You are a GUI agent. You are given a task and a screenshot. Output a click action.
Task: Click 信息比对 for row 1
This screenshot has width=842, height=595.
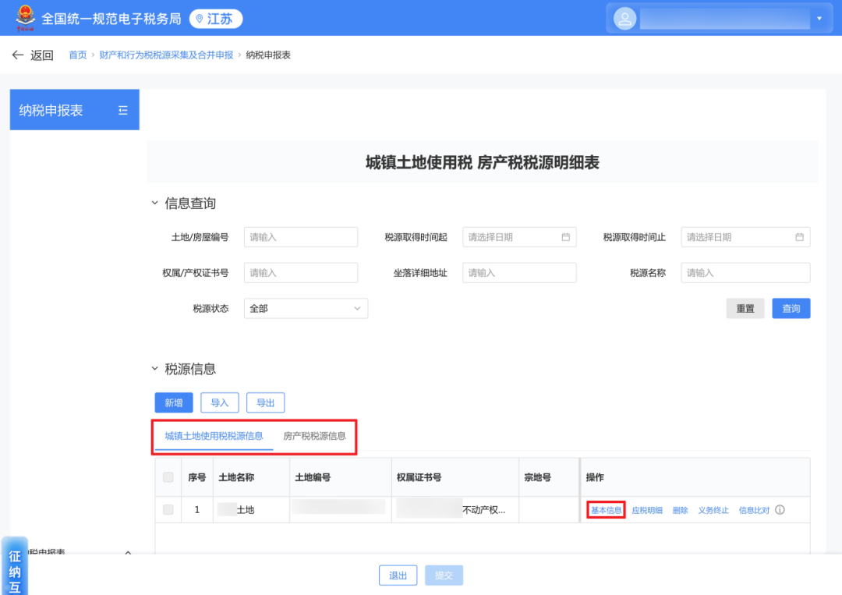coord(754,510)
